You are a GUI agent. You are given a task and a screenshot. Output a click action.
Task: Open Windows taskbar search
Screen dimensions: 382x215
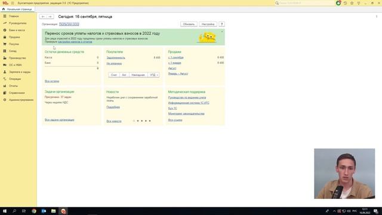[14, 211]
